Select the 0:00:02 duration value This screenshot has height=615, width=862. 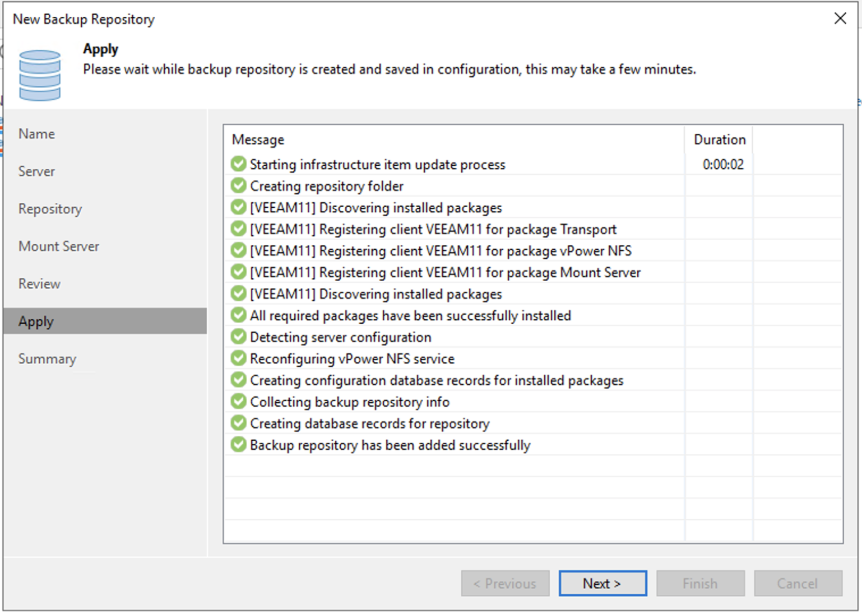coord(723,164)
